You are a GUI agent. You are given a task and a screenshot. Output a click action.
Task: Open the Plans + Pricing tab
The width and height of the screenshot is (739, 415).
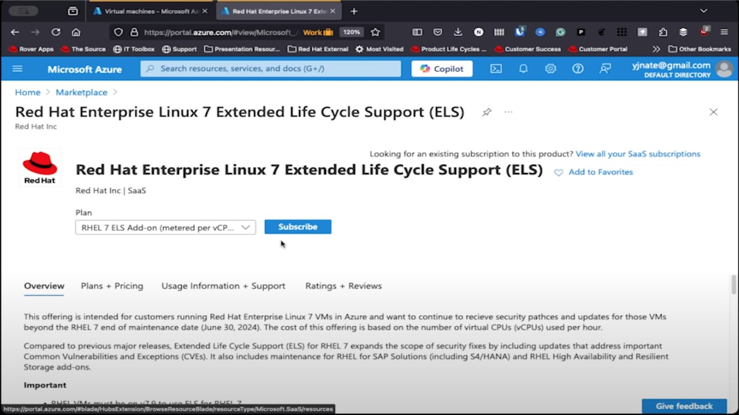(112, 286)
